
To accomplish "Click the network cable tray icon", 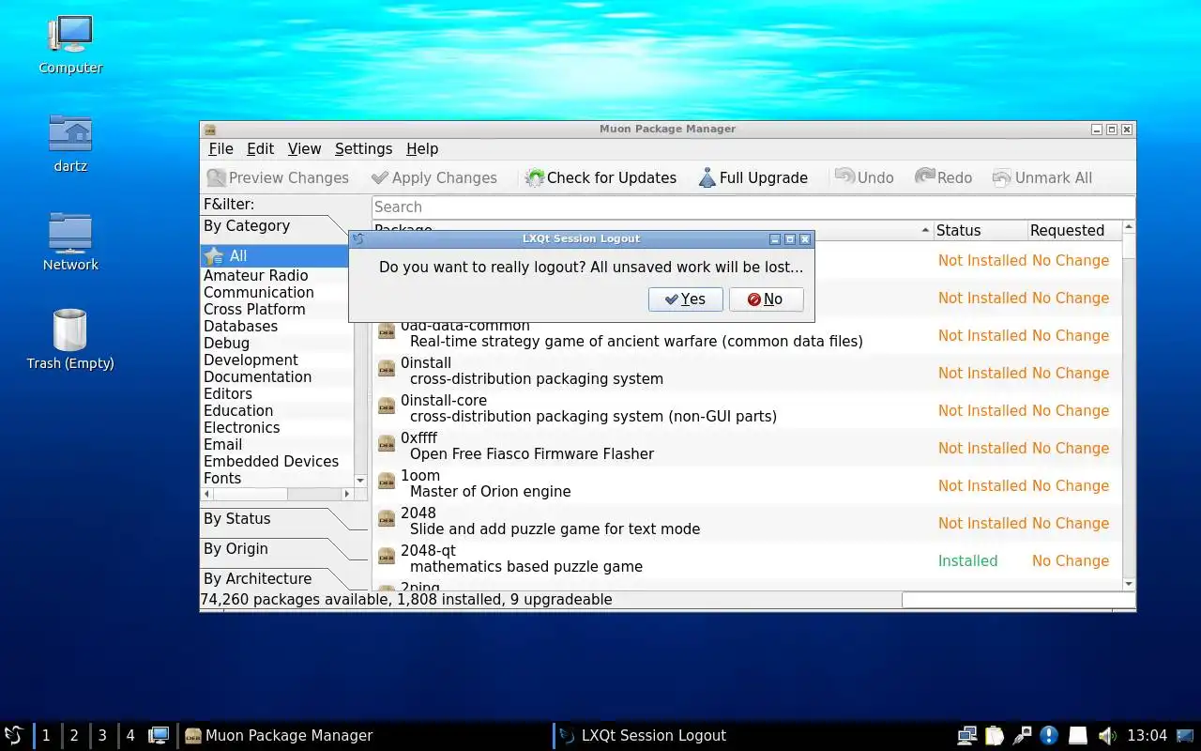I will [x=1022, y=735].
